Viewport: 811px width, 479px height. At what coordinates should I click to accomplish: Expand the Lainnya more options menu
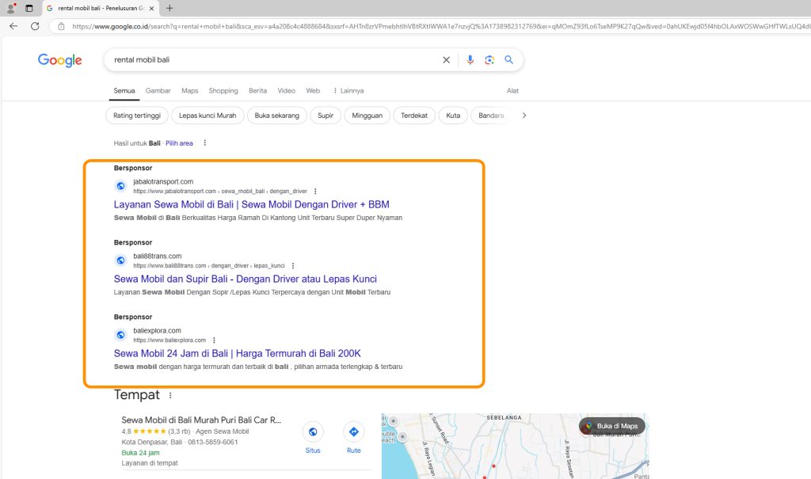348,91
